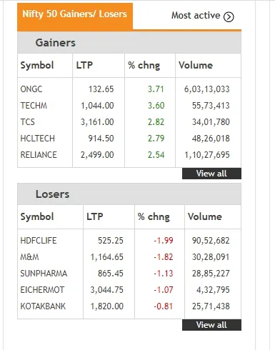Viewport: 275px width, 350px height.
Task: Open the KOTAKBANK symbol link
Action: (43, 306)
